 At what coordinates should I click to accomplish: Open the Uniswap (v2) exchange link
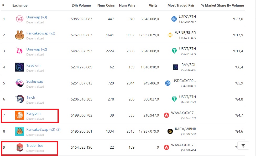coord(36,49)
